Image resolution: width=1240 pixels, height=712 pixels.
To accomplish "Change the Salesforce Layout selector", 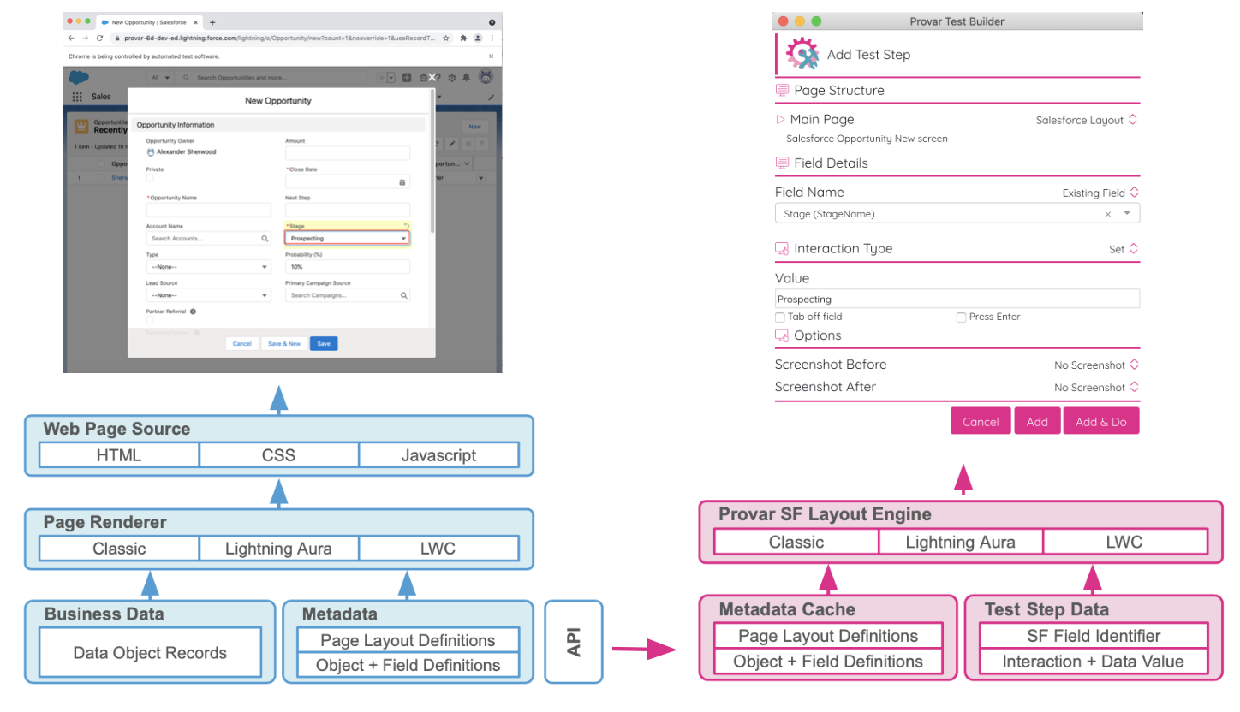I will [x=1087, y=120].
